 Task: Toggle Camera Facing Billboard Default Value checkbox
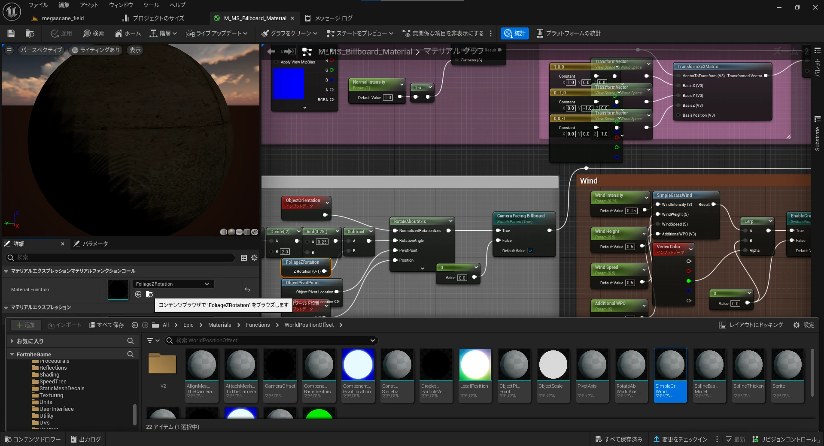530,251
